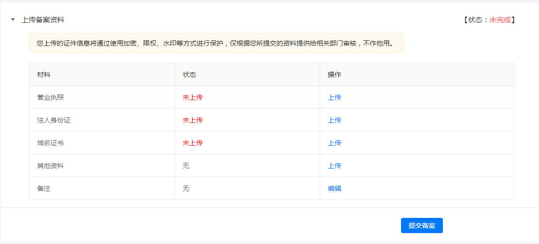Click the 状态 column header
Screen dimensions: 539x244
pos(189,75)
